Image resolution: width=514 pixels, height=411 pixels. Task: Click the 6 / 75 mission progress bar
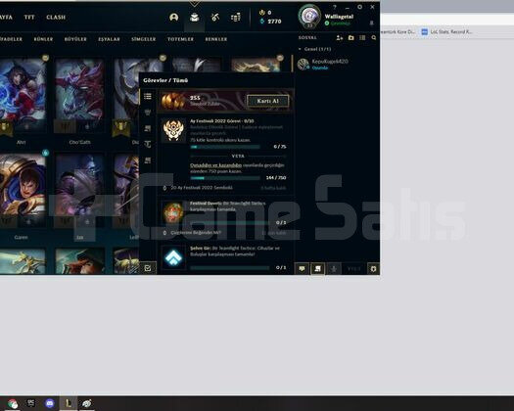225,147
